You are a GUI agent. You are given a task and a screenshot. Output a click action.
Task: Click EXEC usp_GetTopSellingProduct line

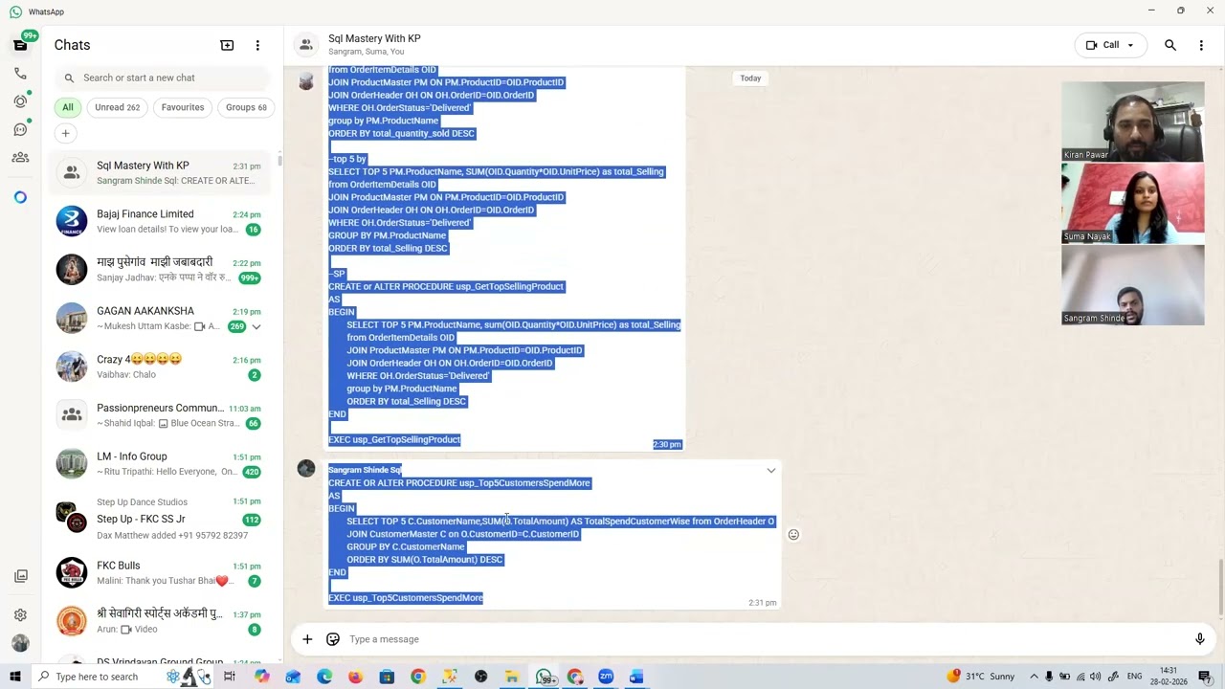pyautogui.click(x=394, y=440)
